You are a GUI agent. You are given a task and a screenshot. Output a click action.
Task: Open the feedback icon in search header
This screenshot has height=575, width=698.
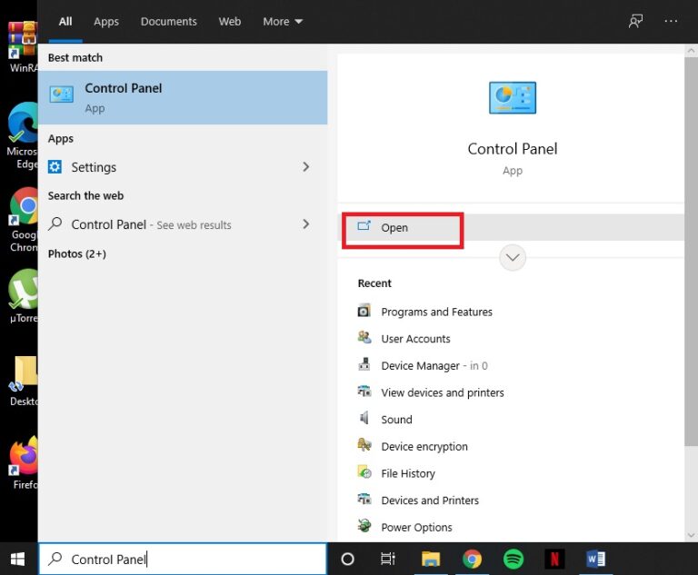pyautogui.click(x=635, y=21)
